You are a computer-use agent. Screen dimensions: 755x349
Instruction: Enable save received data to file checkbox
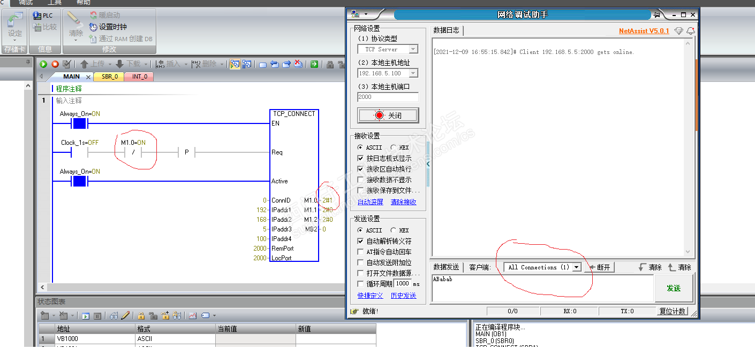(361, 190)
